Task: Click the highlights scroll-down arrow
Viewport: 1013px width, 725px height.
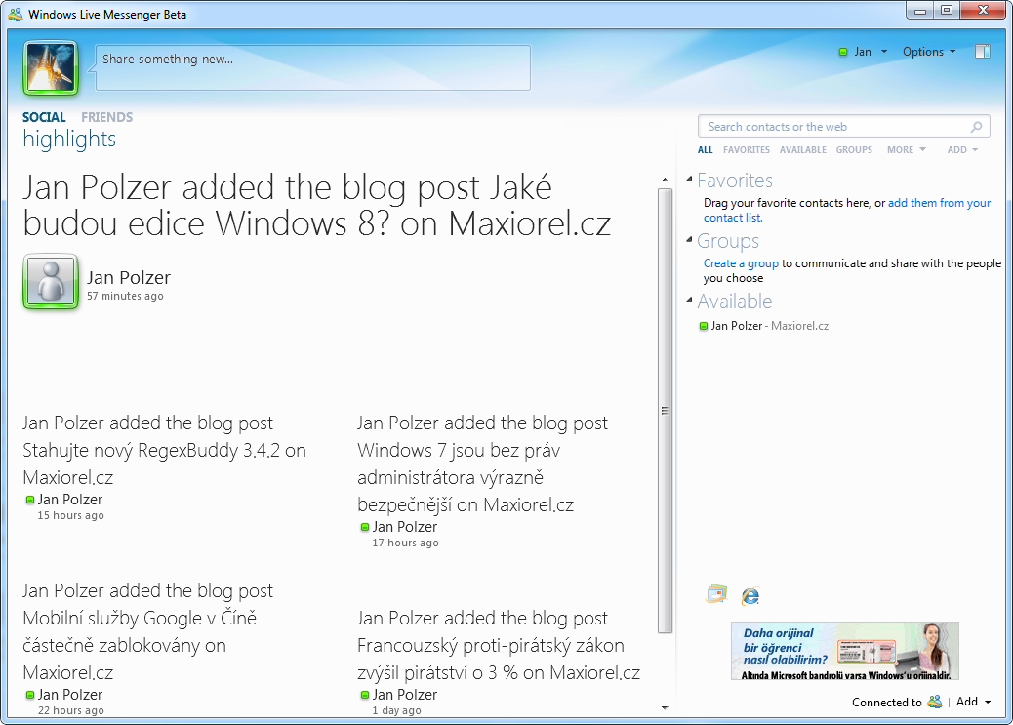Action: pos(665,708)
